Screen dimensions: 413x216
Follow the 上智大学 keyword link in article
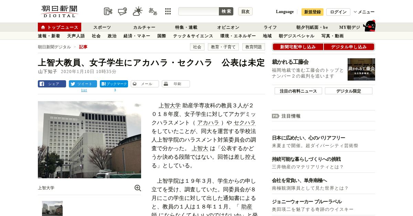170,106
